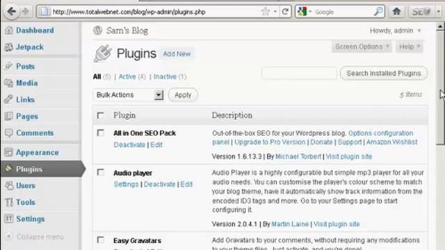
Task: Bookmark page with the star icon
Action: [265, 12]
